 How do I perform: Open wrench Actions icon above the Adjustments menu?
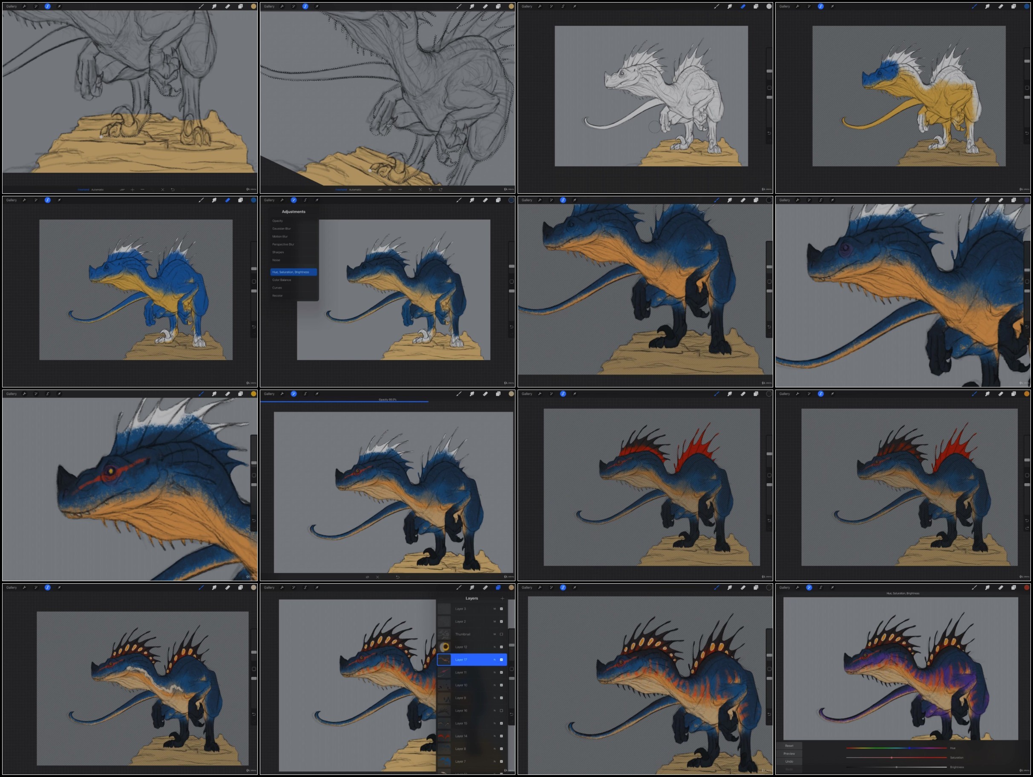click(x=282, y=200)
